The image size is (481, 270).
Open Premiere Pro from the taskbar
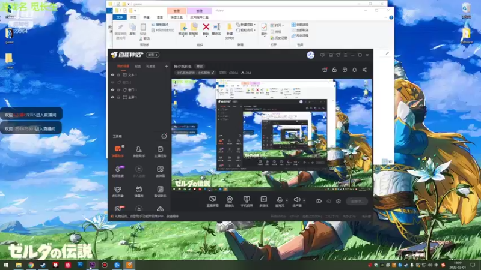click(x=92, y=265)
